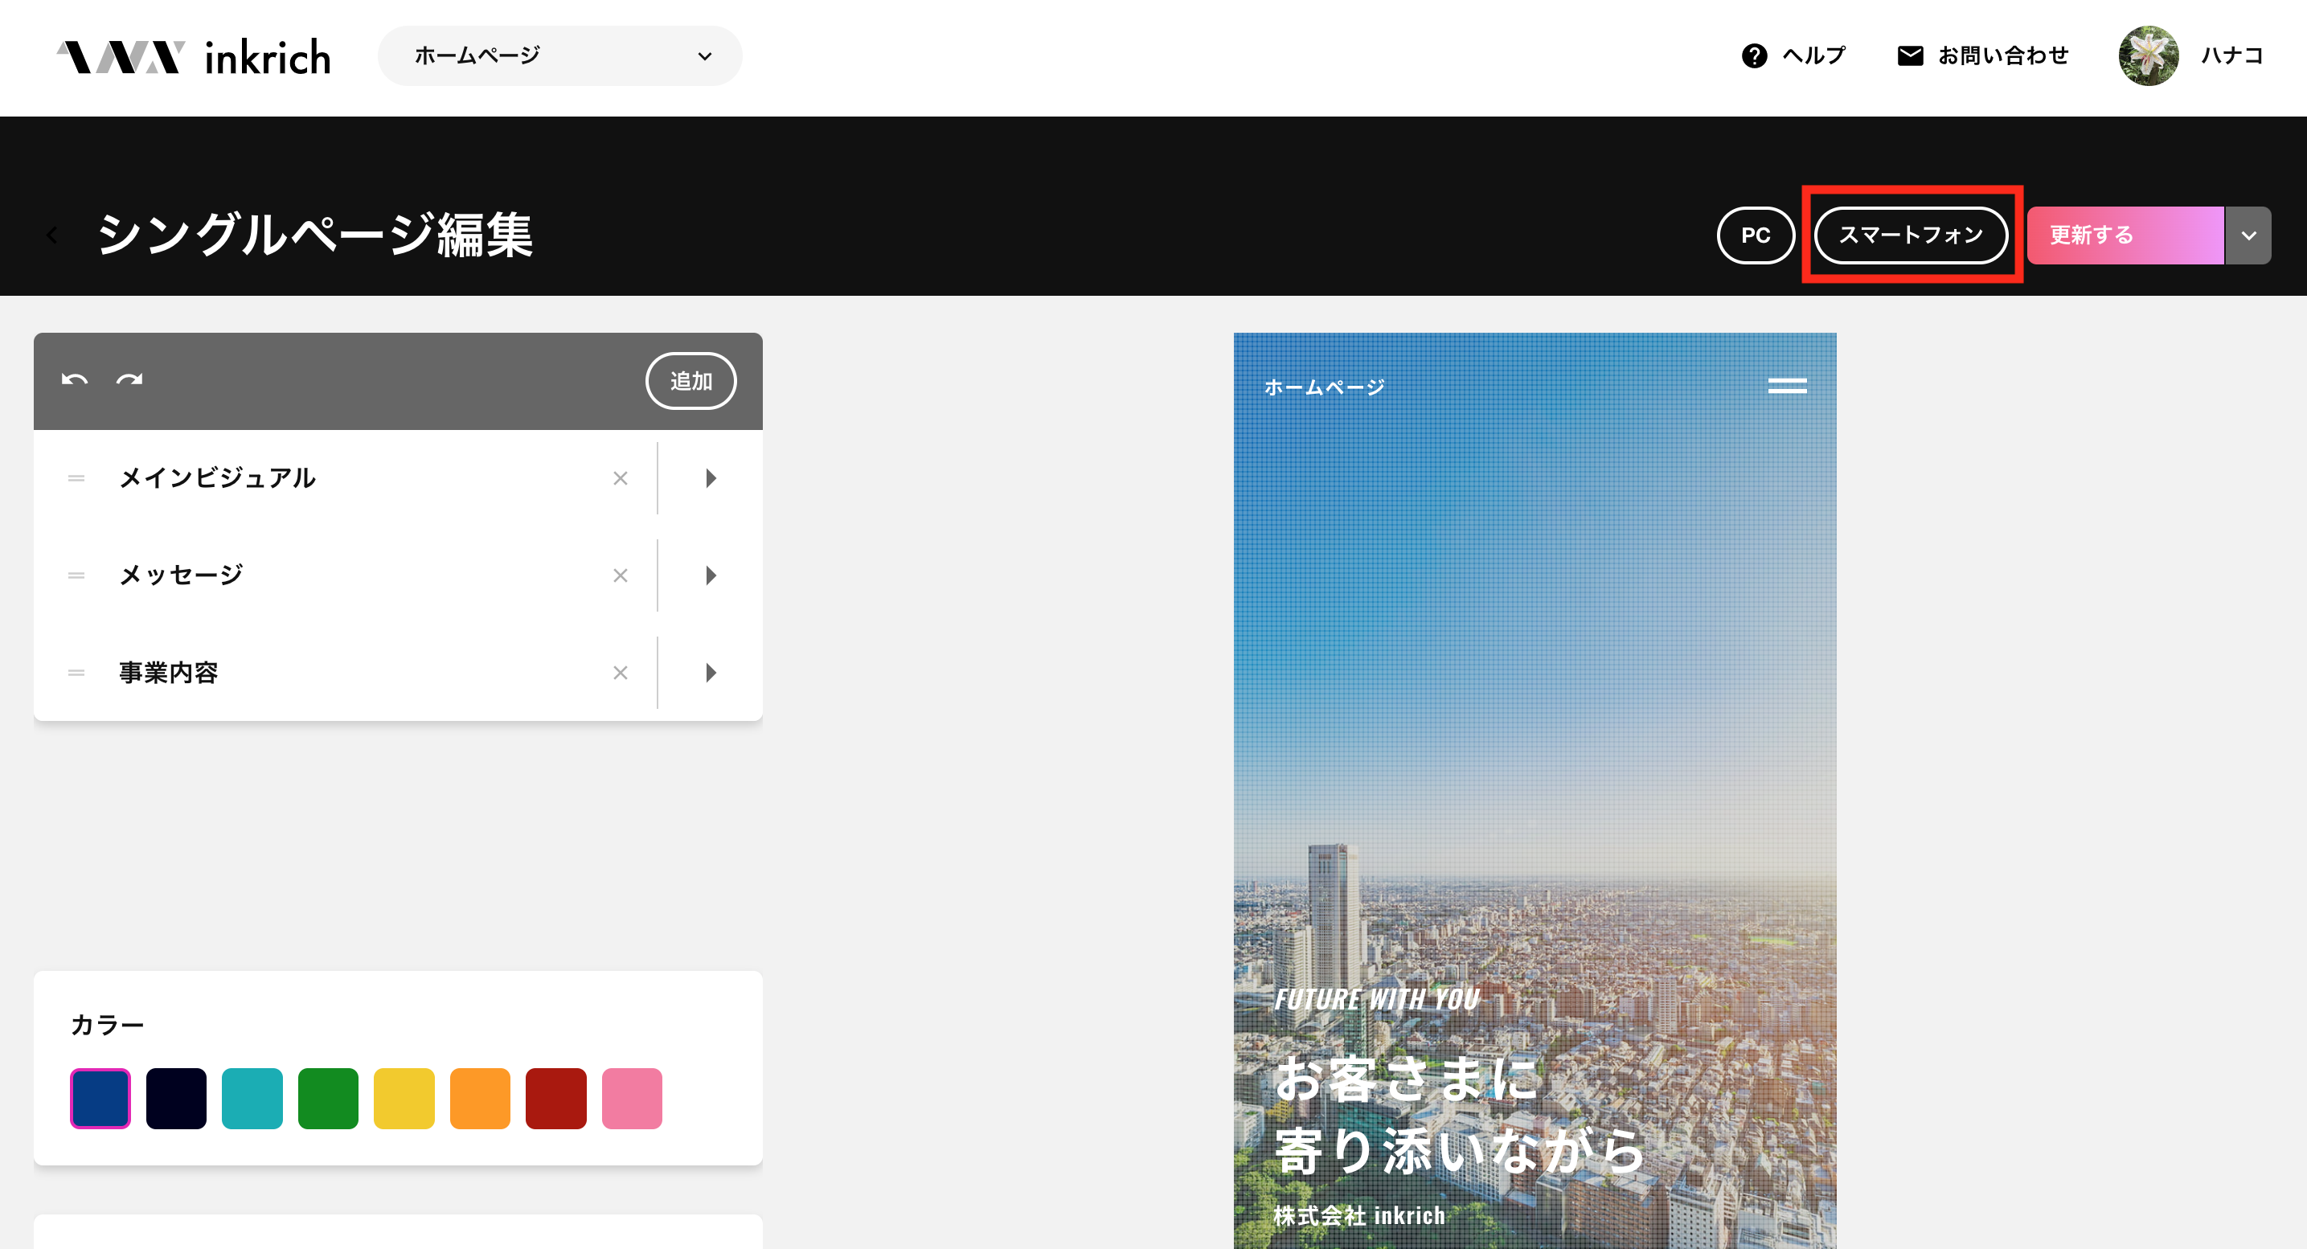Click the 寄り添いながら headline line in the preview

[x=1460, y=1150]
